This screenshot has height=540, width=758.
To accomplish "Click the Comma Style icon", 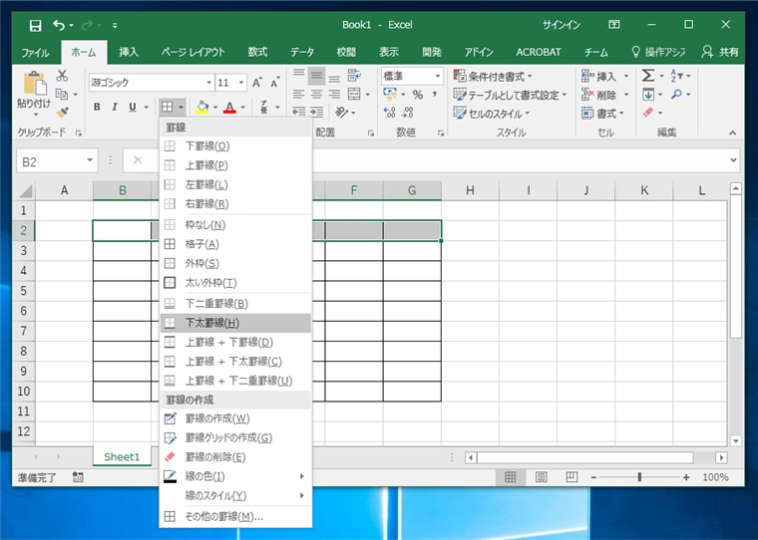I will 435,95.
